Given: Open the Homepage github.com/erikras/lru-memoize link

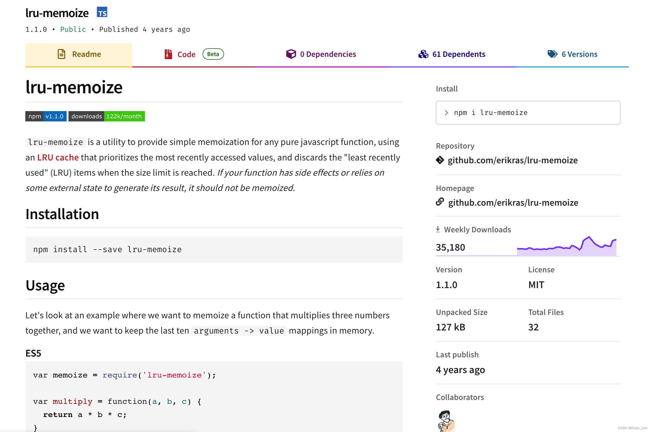Looking at the screenshot, I should pos(513,203).
